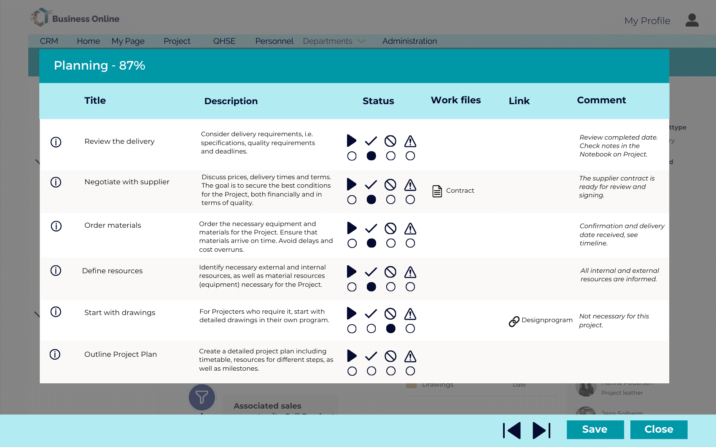Click blocked icon in Negotiate with supplier row

click(390, 185)
